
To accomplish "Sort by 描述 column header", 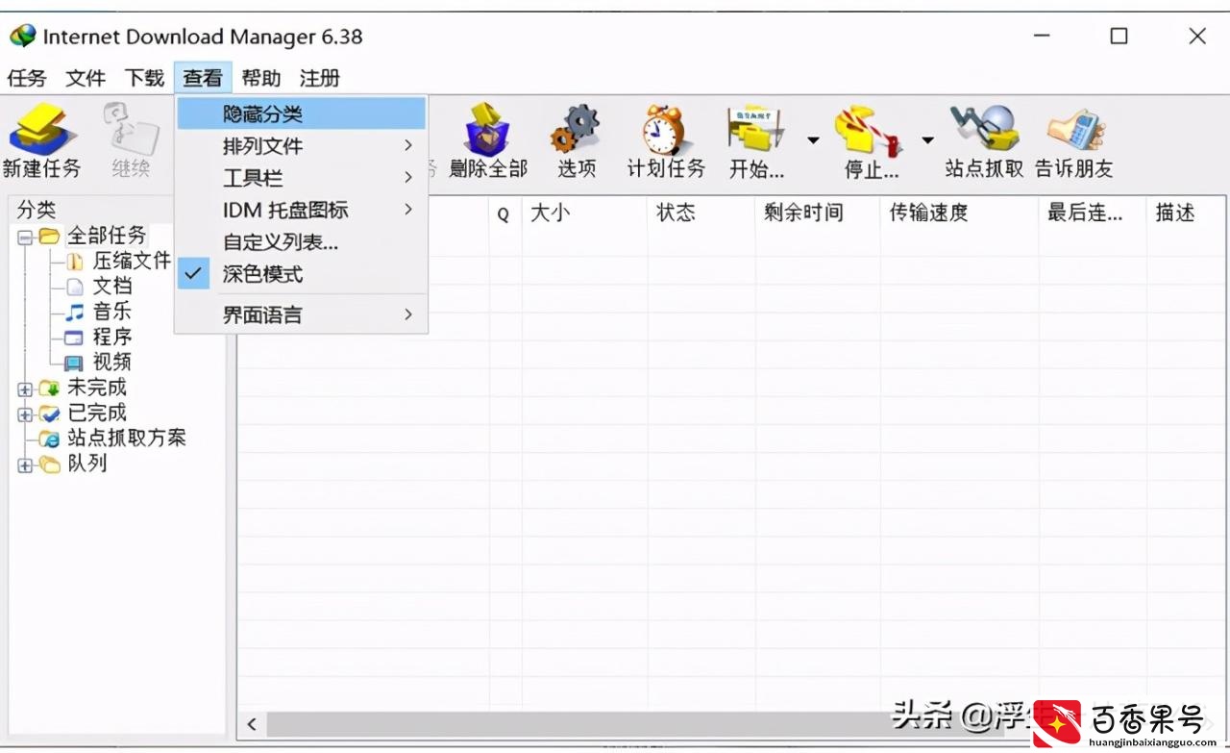I will click(x=1185, y=213).
